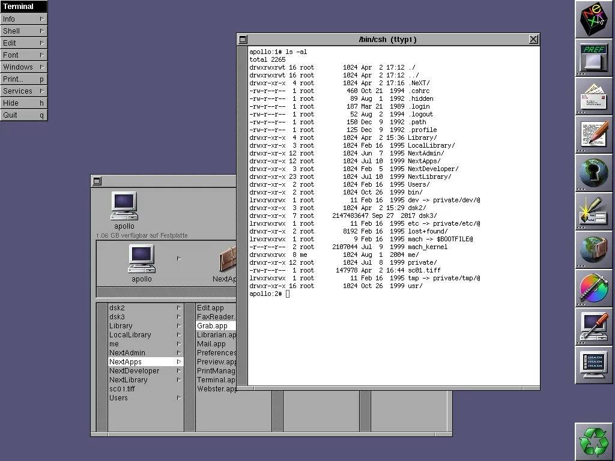Miniaturize the Terminal window

[x=243, y=39]
